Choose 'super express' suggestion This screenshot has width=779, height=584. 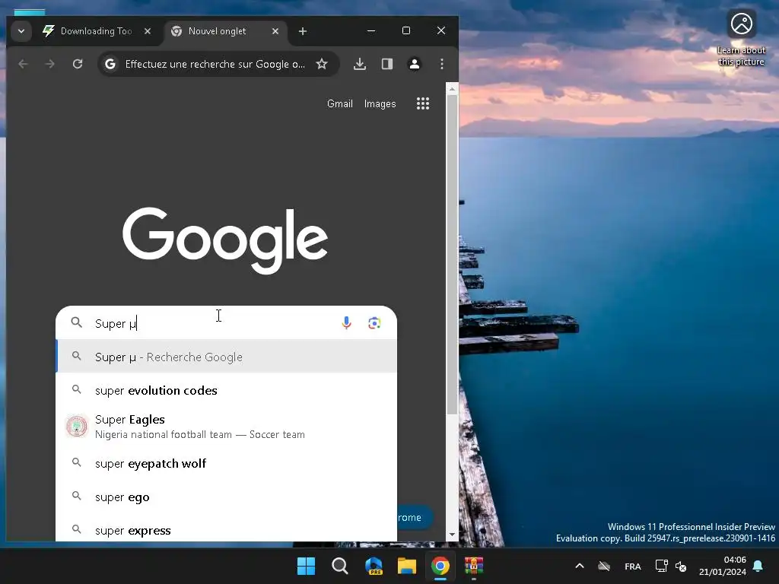coord(227,530)
